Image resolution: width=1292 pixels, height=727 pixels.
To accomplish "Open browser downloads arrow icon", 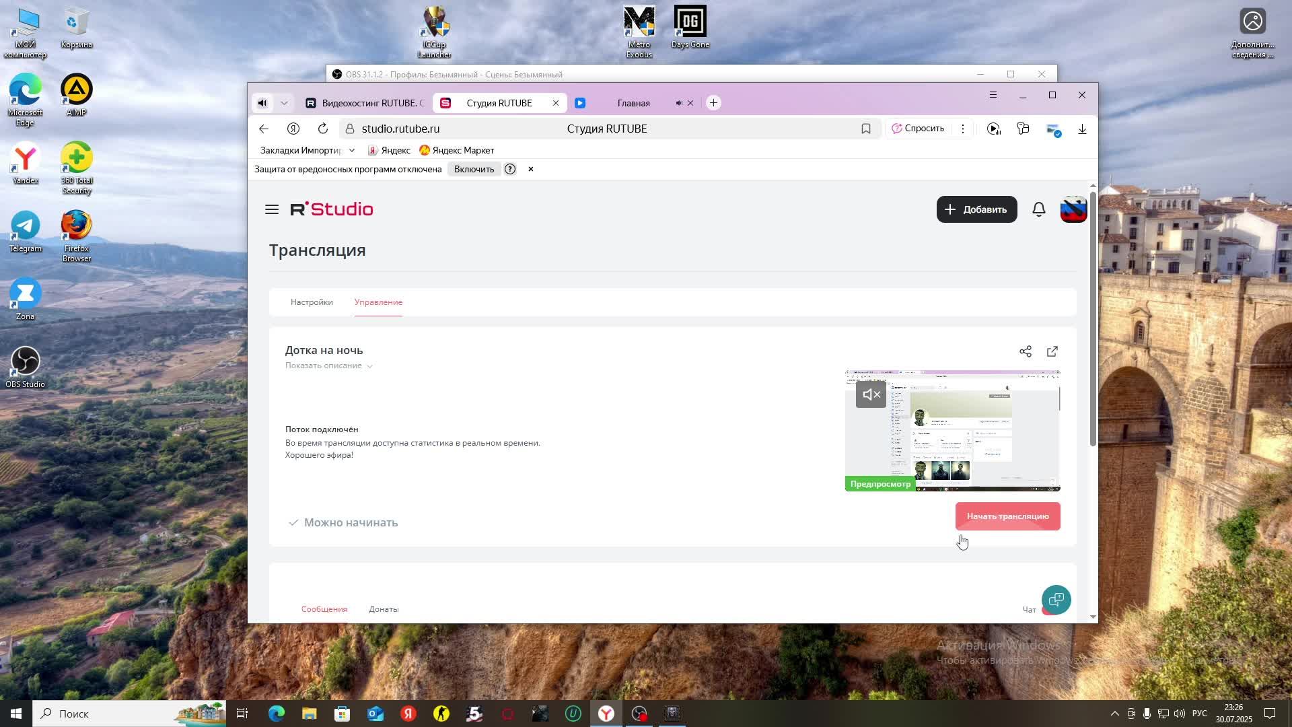I will [1082, 129].
